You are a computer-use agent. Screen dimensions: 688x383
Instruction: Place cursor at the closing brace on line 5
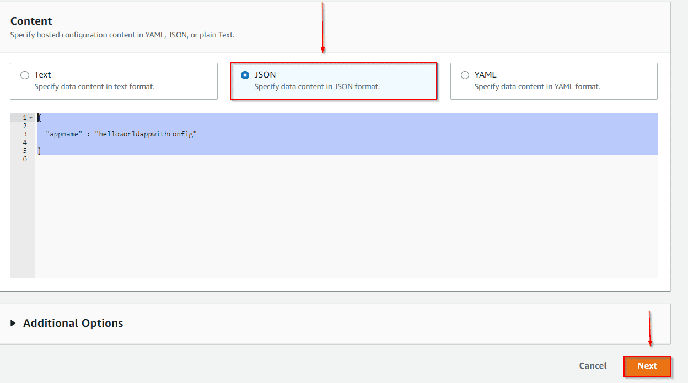(x=39, y=151)
